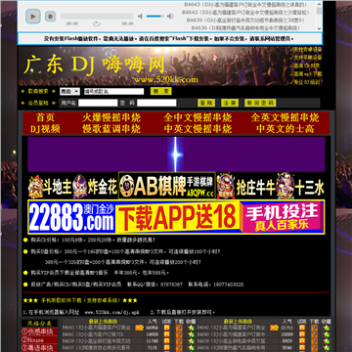Select playlist track B4639 in player
The height and width of the screenshot is (352, 352).
click(x=245, y=21)
